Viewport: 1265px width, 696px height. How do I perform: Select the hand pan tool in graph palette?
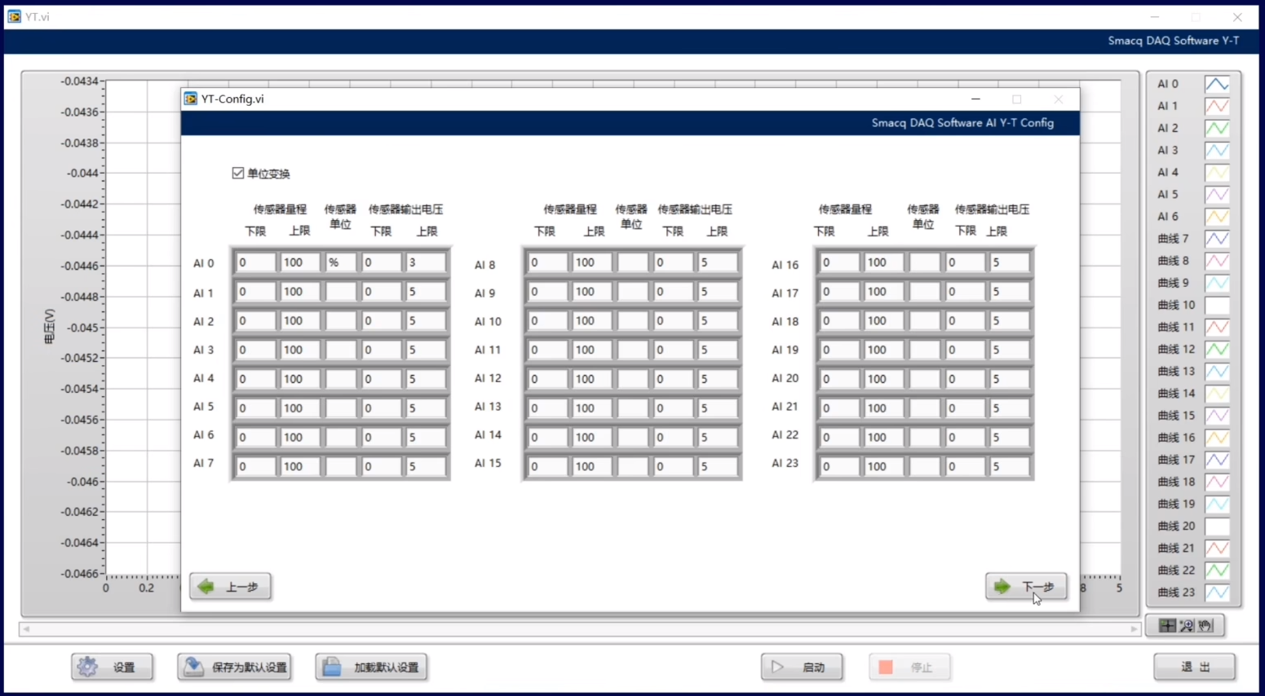pyautogui.click(x=1205, y=626)
